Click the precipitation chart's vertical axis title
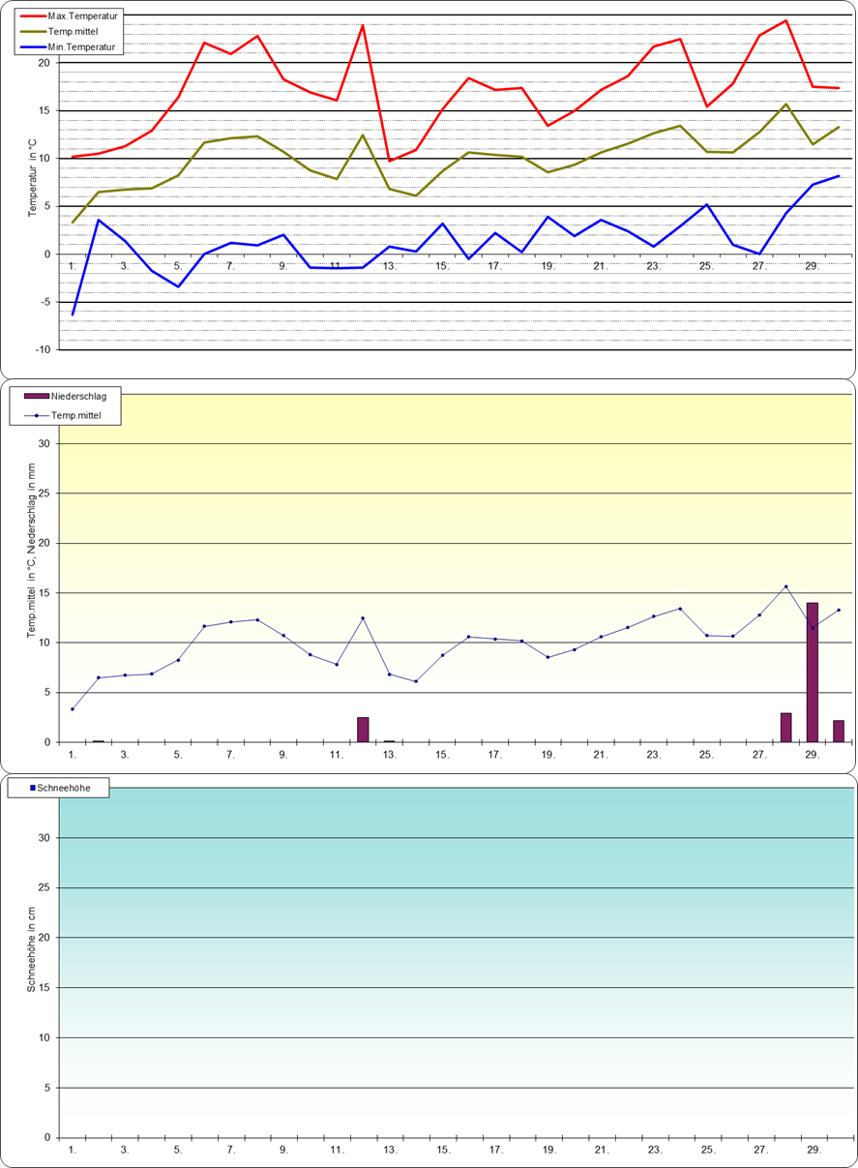 click(32, 564)
